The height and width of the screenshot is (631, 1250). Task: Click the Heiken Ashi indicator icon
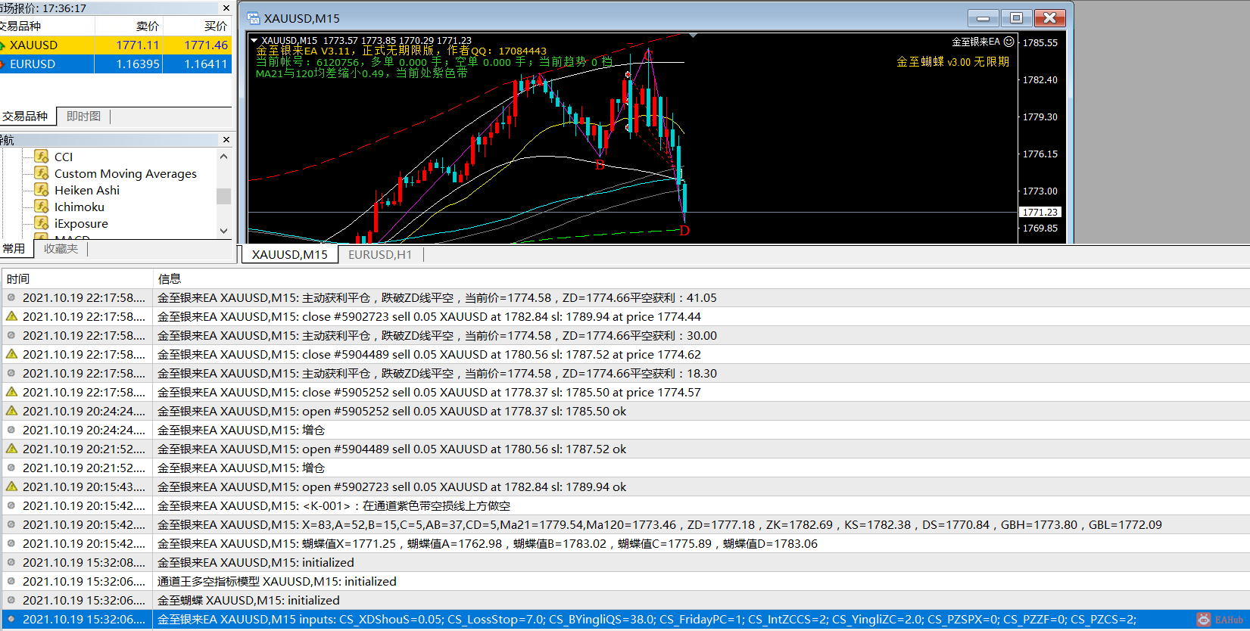click(42, 190)
